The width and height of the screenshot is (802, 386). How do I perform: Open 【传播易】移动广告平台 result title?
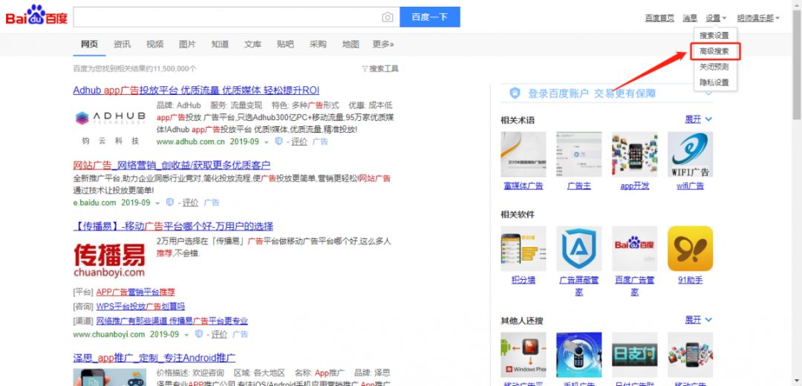click(x=173, y=226)
